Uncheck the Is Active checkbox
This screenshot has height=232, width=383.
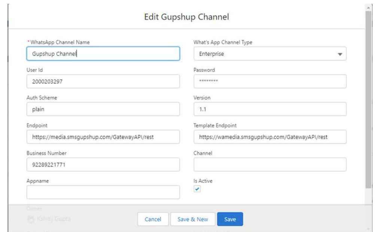click(197, 189)
